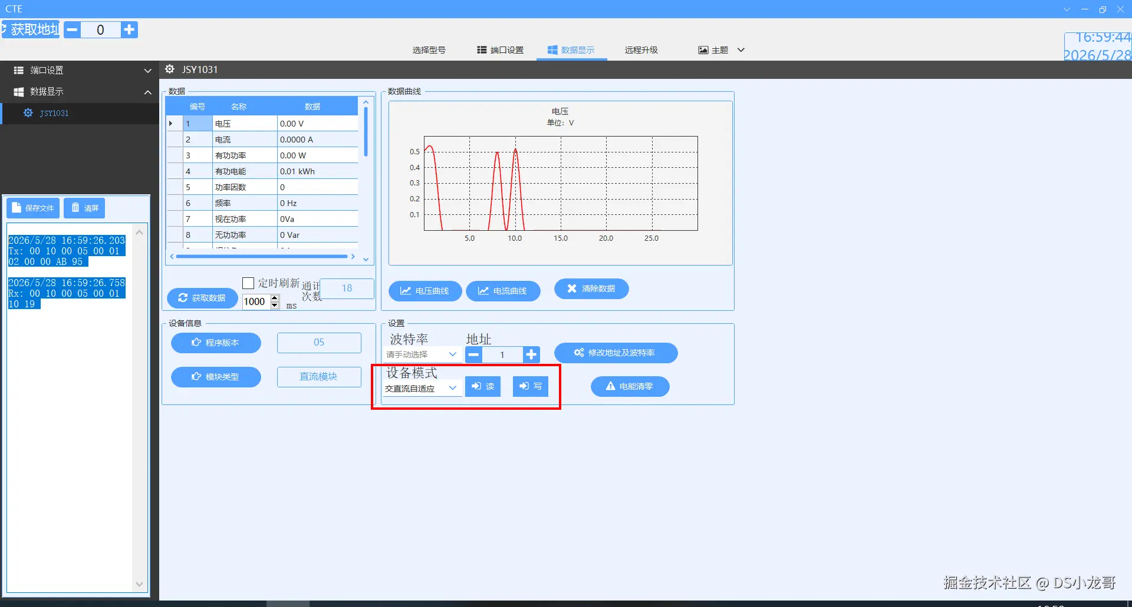Viewport: 1132px width, 607px height.
Task: Click the 频率 row name cell
Action: pyautogui.click(x=245, y=203)
